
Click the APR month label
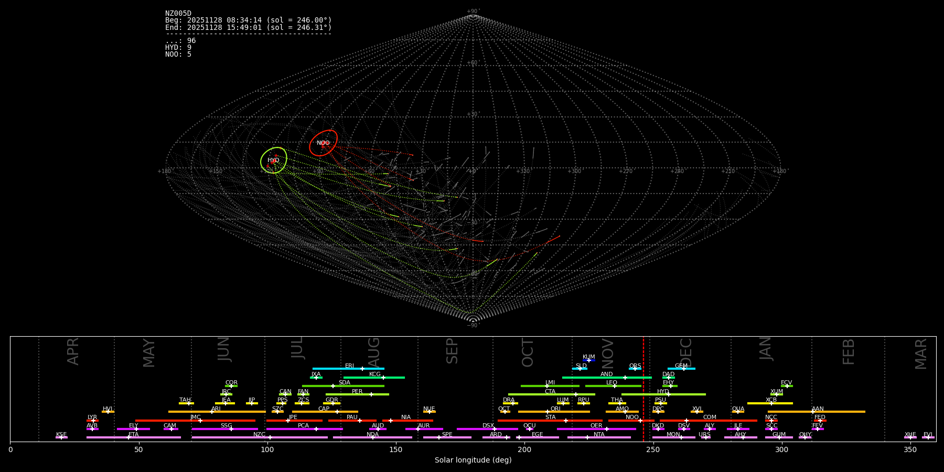coord(73,351)
